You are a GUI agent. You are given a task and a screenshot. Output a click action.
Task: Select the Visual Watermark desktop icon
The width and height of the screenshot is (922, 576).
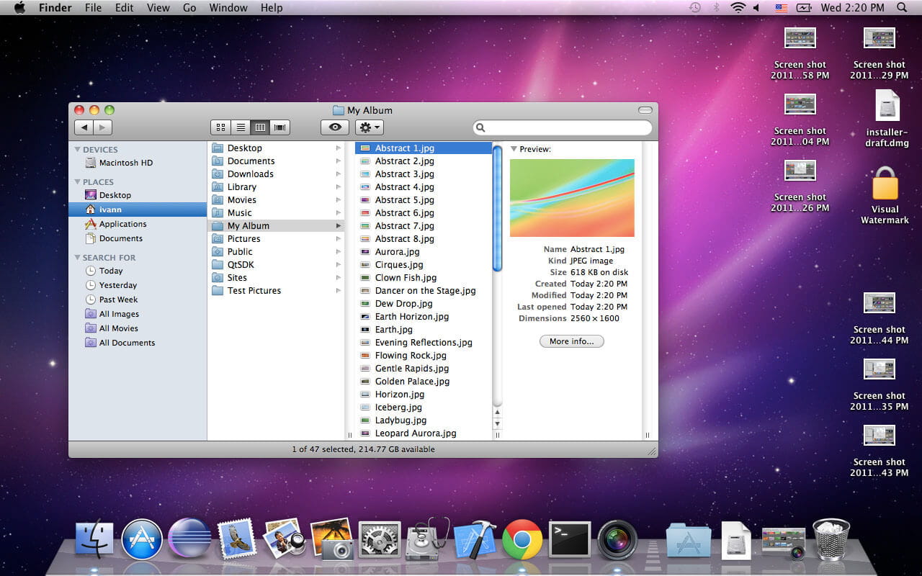885,196
